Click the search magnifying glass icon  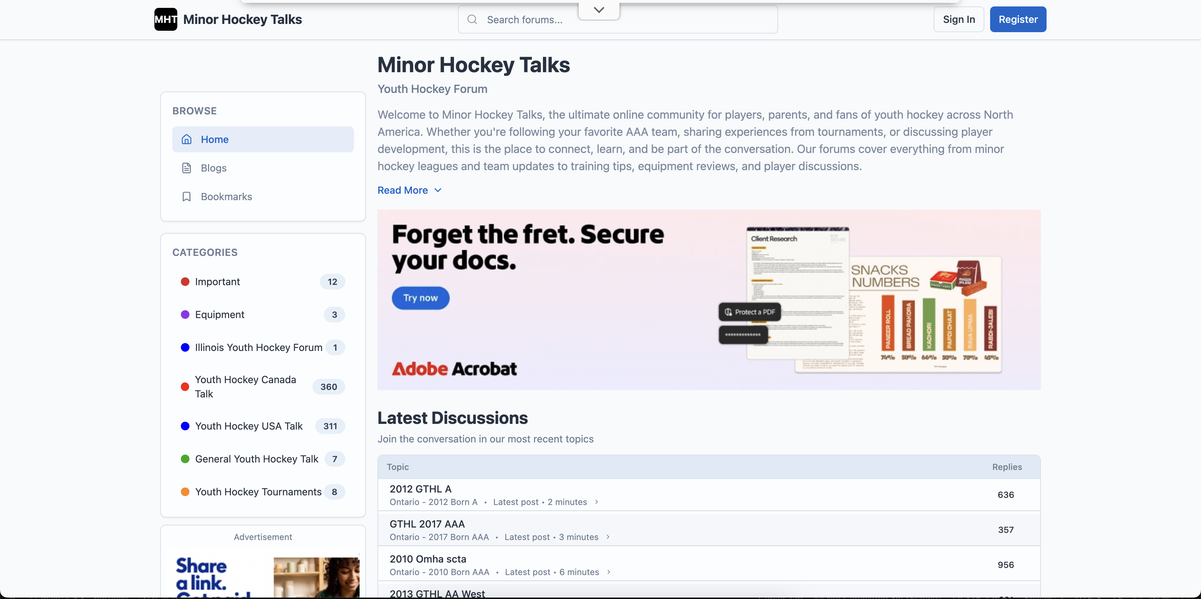pyautogui.click(x=472, y=19)
